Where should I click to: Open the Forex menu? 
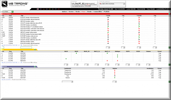tap(83, 12)
